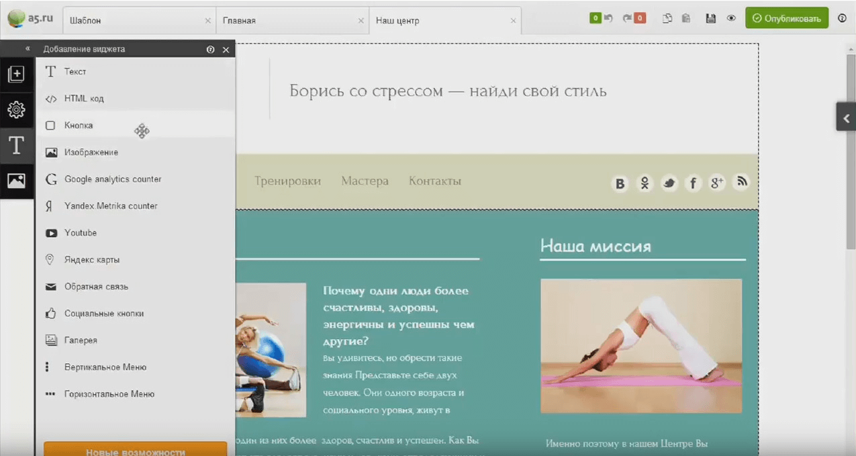Click the undo arrow icon

[608, 19]
